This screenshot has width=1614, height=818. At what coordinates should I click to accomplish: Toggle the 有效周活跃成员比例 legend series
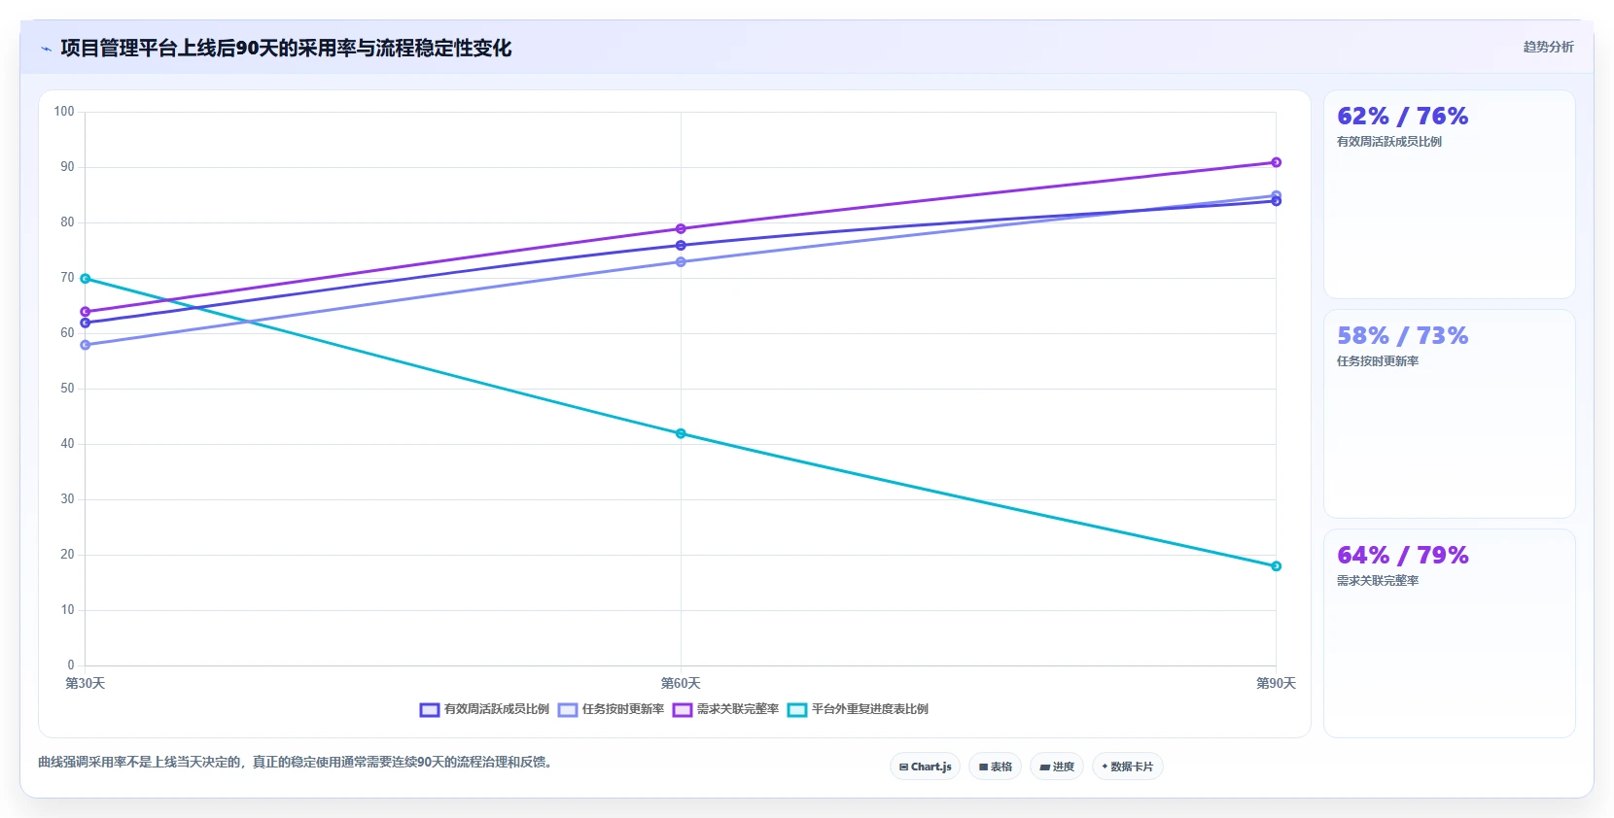click(484, 709)
